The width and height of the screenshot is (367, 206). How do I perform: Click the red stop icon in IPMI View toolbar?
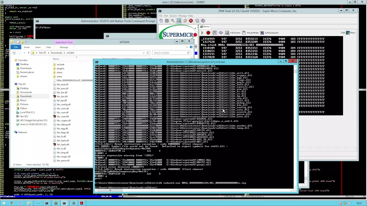click(x=191, y=21)
